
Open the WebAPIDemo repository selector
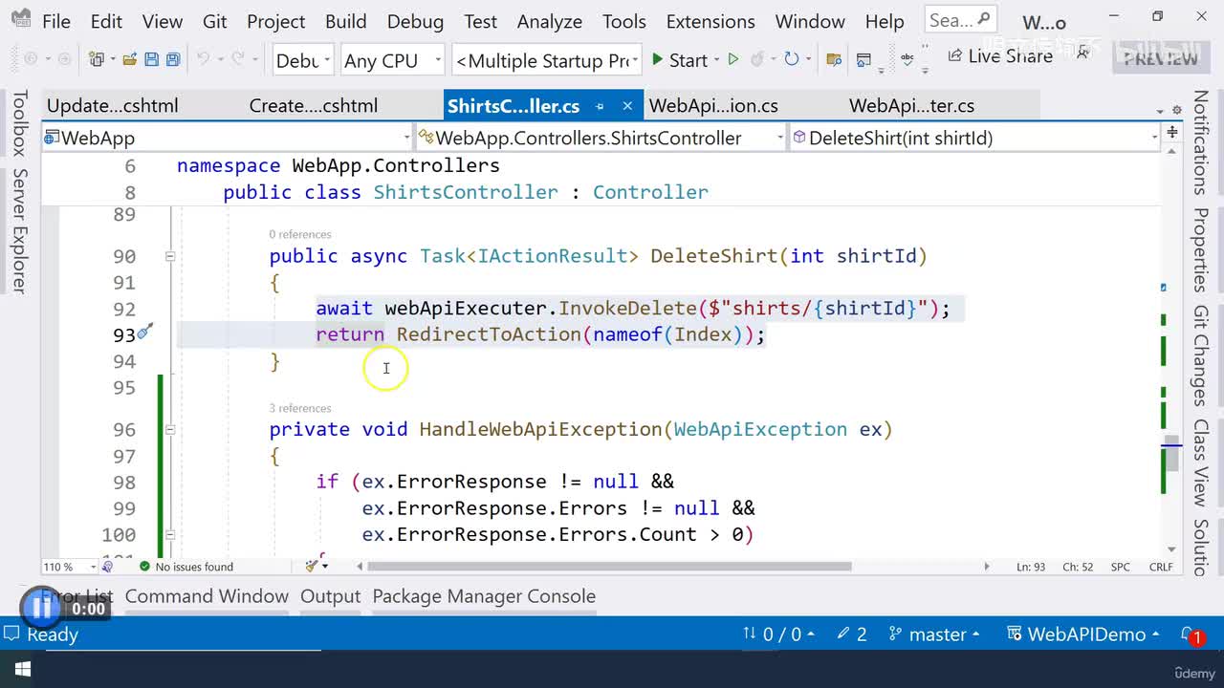click(1083, 634)
